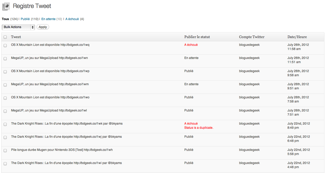Check the box for tweet ending 1wq
Image resolution: width=326 pixels, height=173 pixels.
point(5,46)
